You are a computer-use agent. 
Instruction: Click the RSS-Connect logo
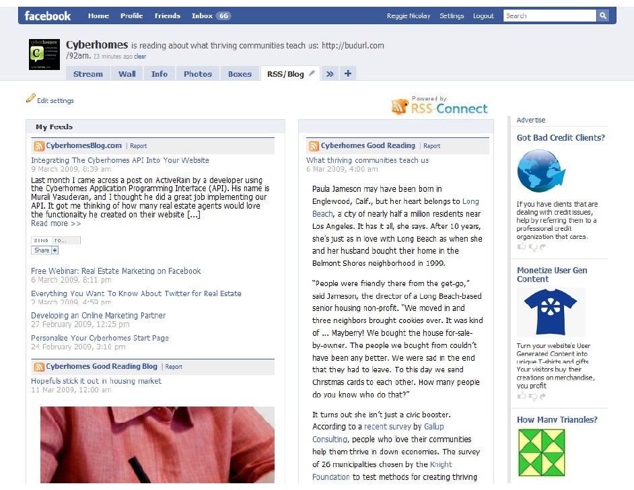[439, 106]
